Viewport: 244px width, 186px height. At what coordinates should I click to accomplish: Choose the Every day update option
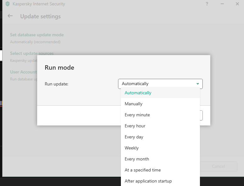click(x=134, y=137)
